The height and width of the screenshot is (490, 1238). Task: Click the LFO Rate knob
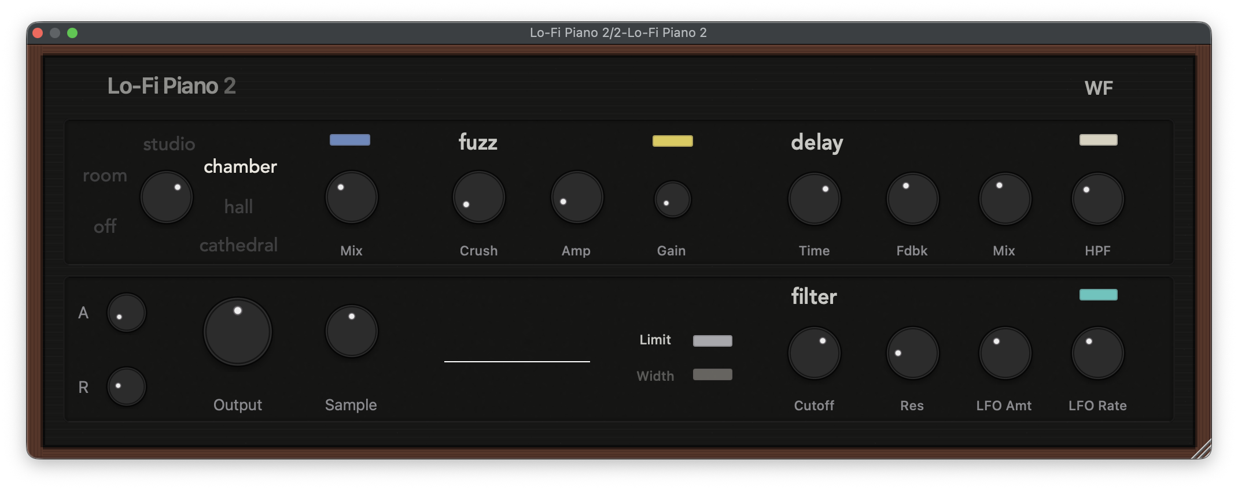click(1098, 353)
